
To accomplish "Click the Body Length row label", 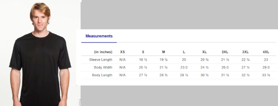I will tap(102, 75).
